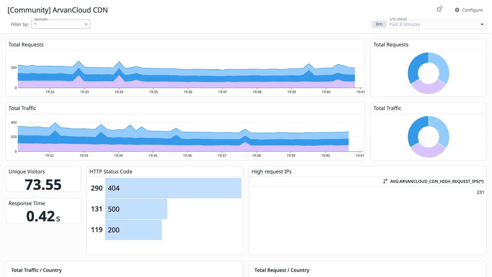Click the Total Request / Country heading
Viewport: 492px width, 277px height.
(x=282, y=270)
